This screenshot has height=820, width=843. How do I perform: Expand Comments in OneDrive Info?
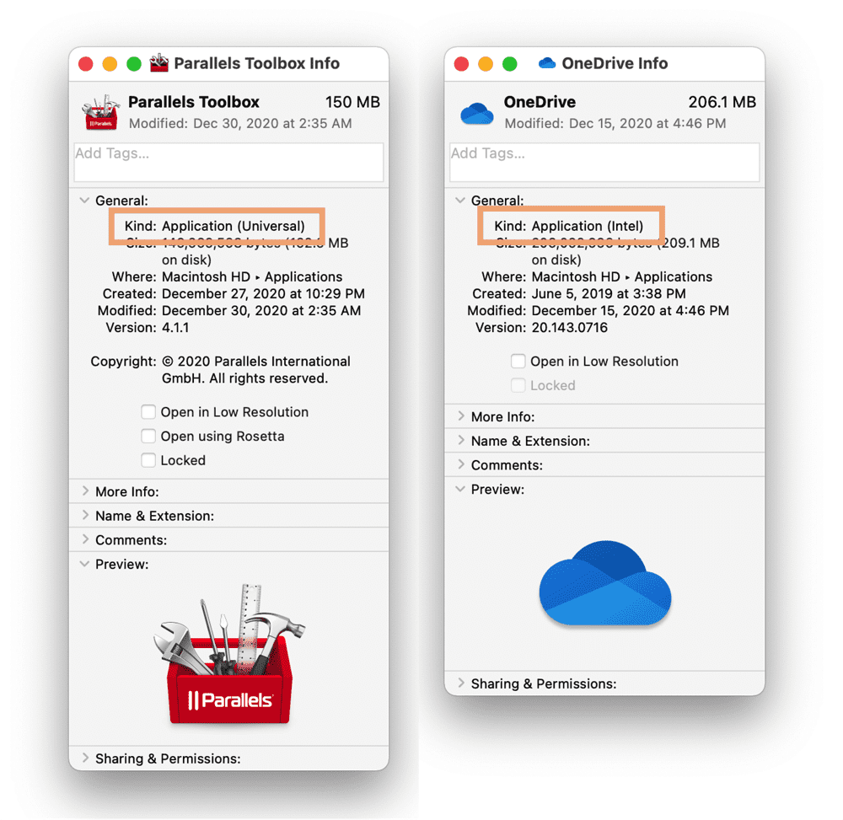coord(461,465)
